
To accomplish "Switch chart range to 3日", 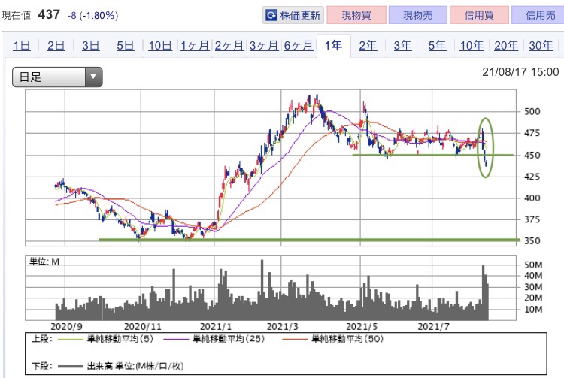I will [91, 46].
